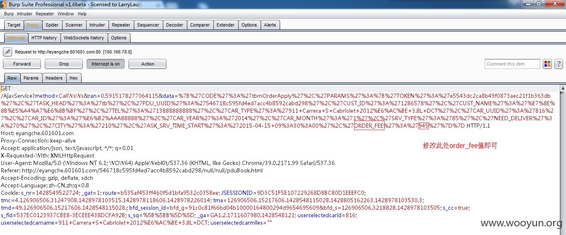This screenshot has height=235, width=566.
Task: Select the Proxy tab
Action: [x=33, y=25]
